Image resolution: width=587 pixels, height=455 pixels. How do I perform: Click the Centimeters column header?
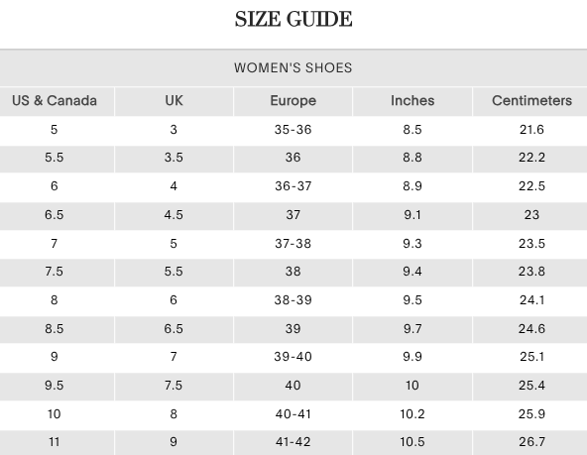click(x=531, y=101)
